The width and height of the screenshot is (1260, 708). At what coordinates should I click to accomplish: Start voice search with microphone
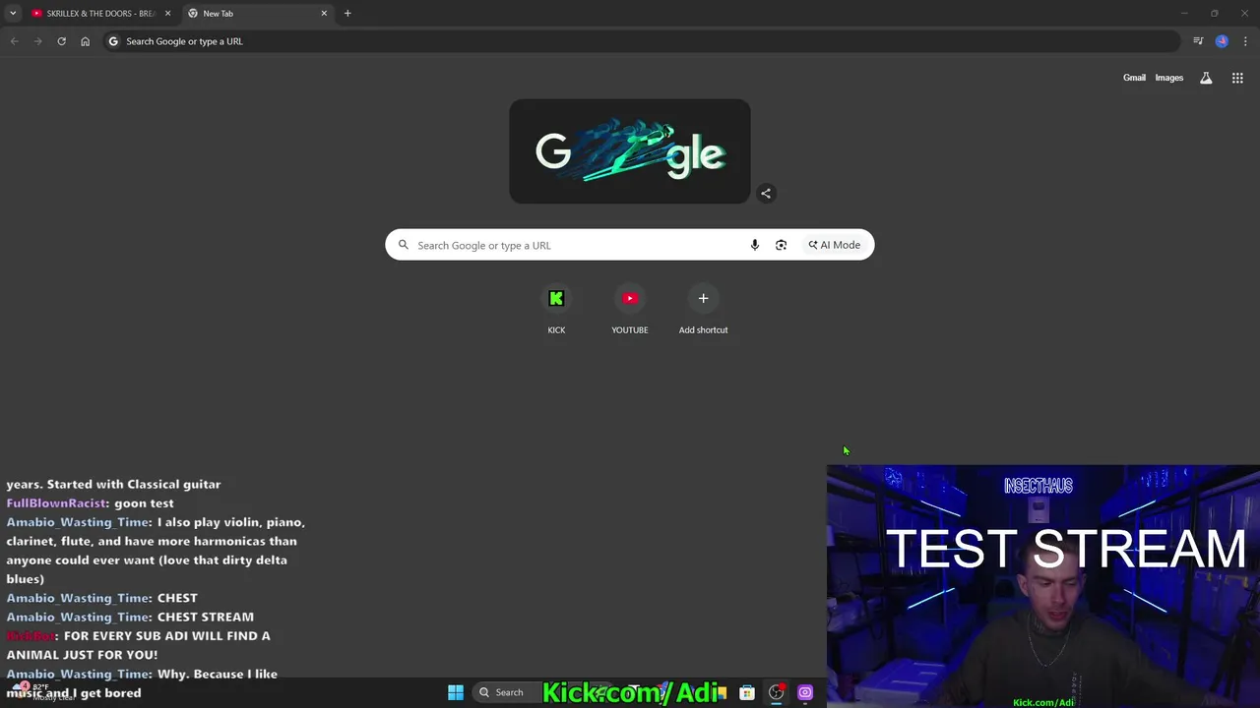[x=755, y=245]
